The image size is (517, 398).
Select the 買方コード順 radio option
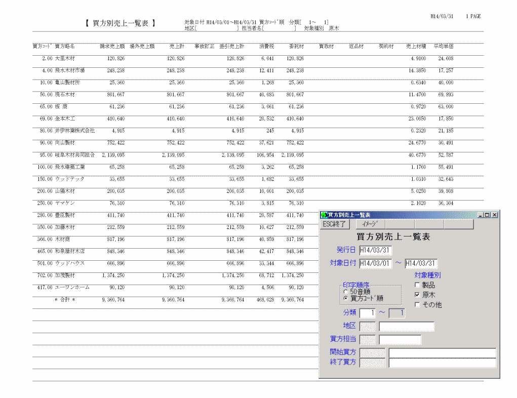click(x=345, y=298)
